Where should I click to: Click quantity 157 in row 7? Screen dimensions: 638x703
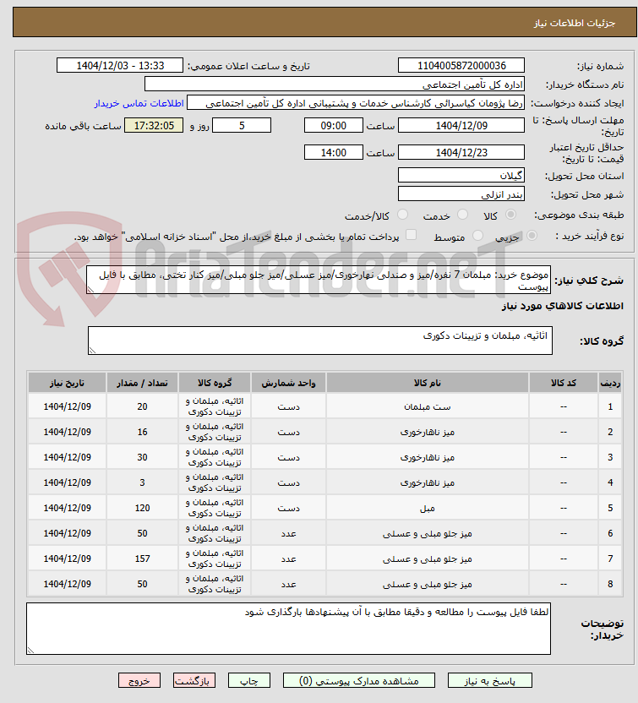(x=142, y=559)
